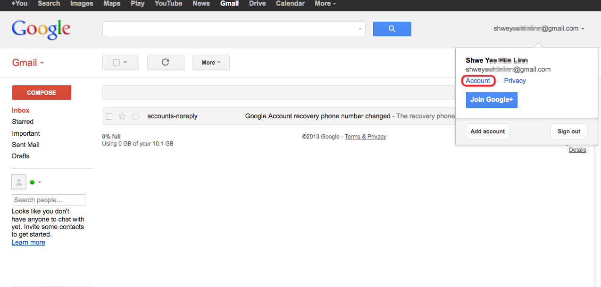Screen dimensions: 601x287
Task: Click the green chat availability status dot
Action: (x=32, y=182)
